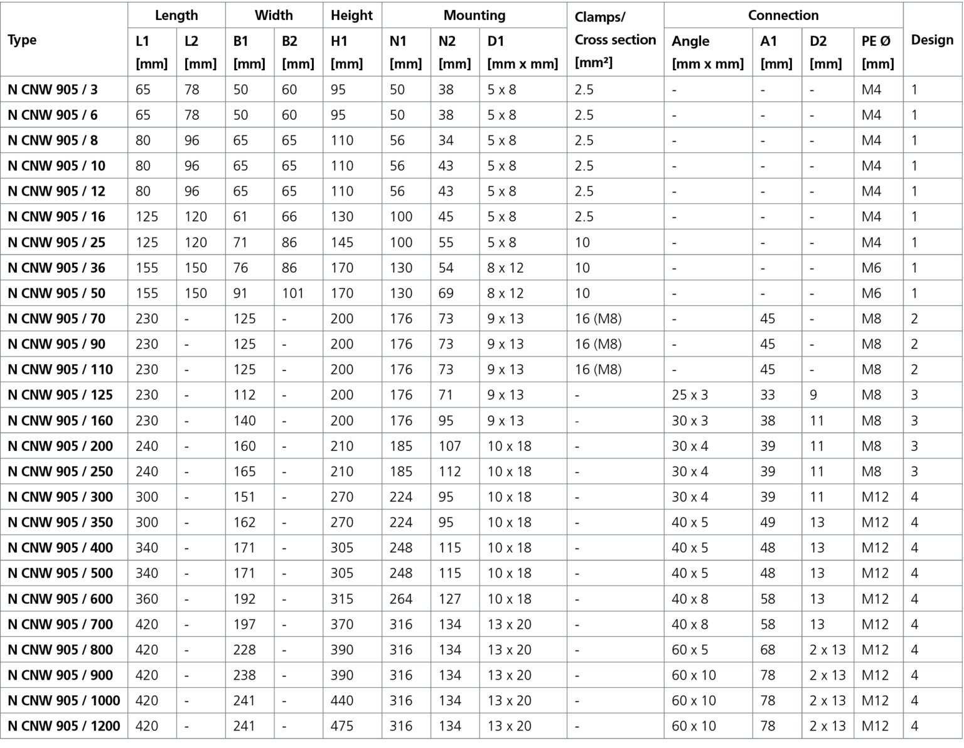Select the row label N CNW 905 / 600
The image size is (964, 748).
tap(60, 599)
